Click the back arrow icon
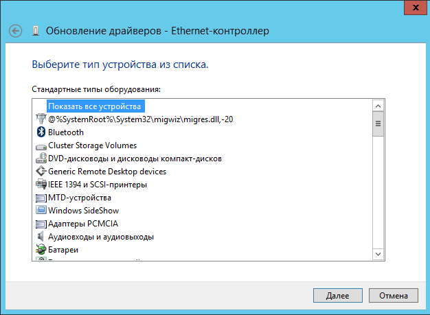The width and height of the screenshot is (430, 315). pos(16,31)
